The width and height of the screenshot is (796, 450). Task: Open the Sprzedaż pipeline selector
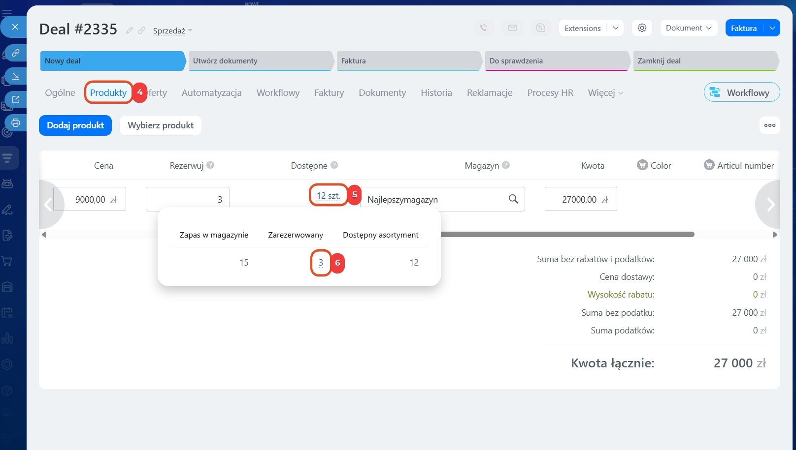pyautogui.click(x=172, y=30)
